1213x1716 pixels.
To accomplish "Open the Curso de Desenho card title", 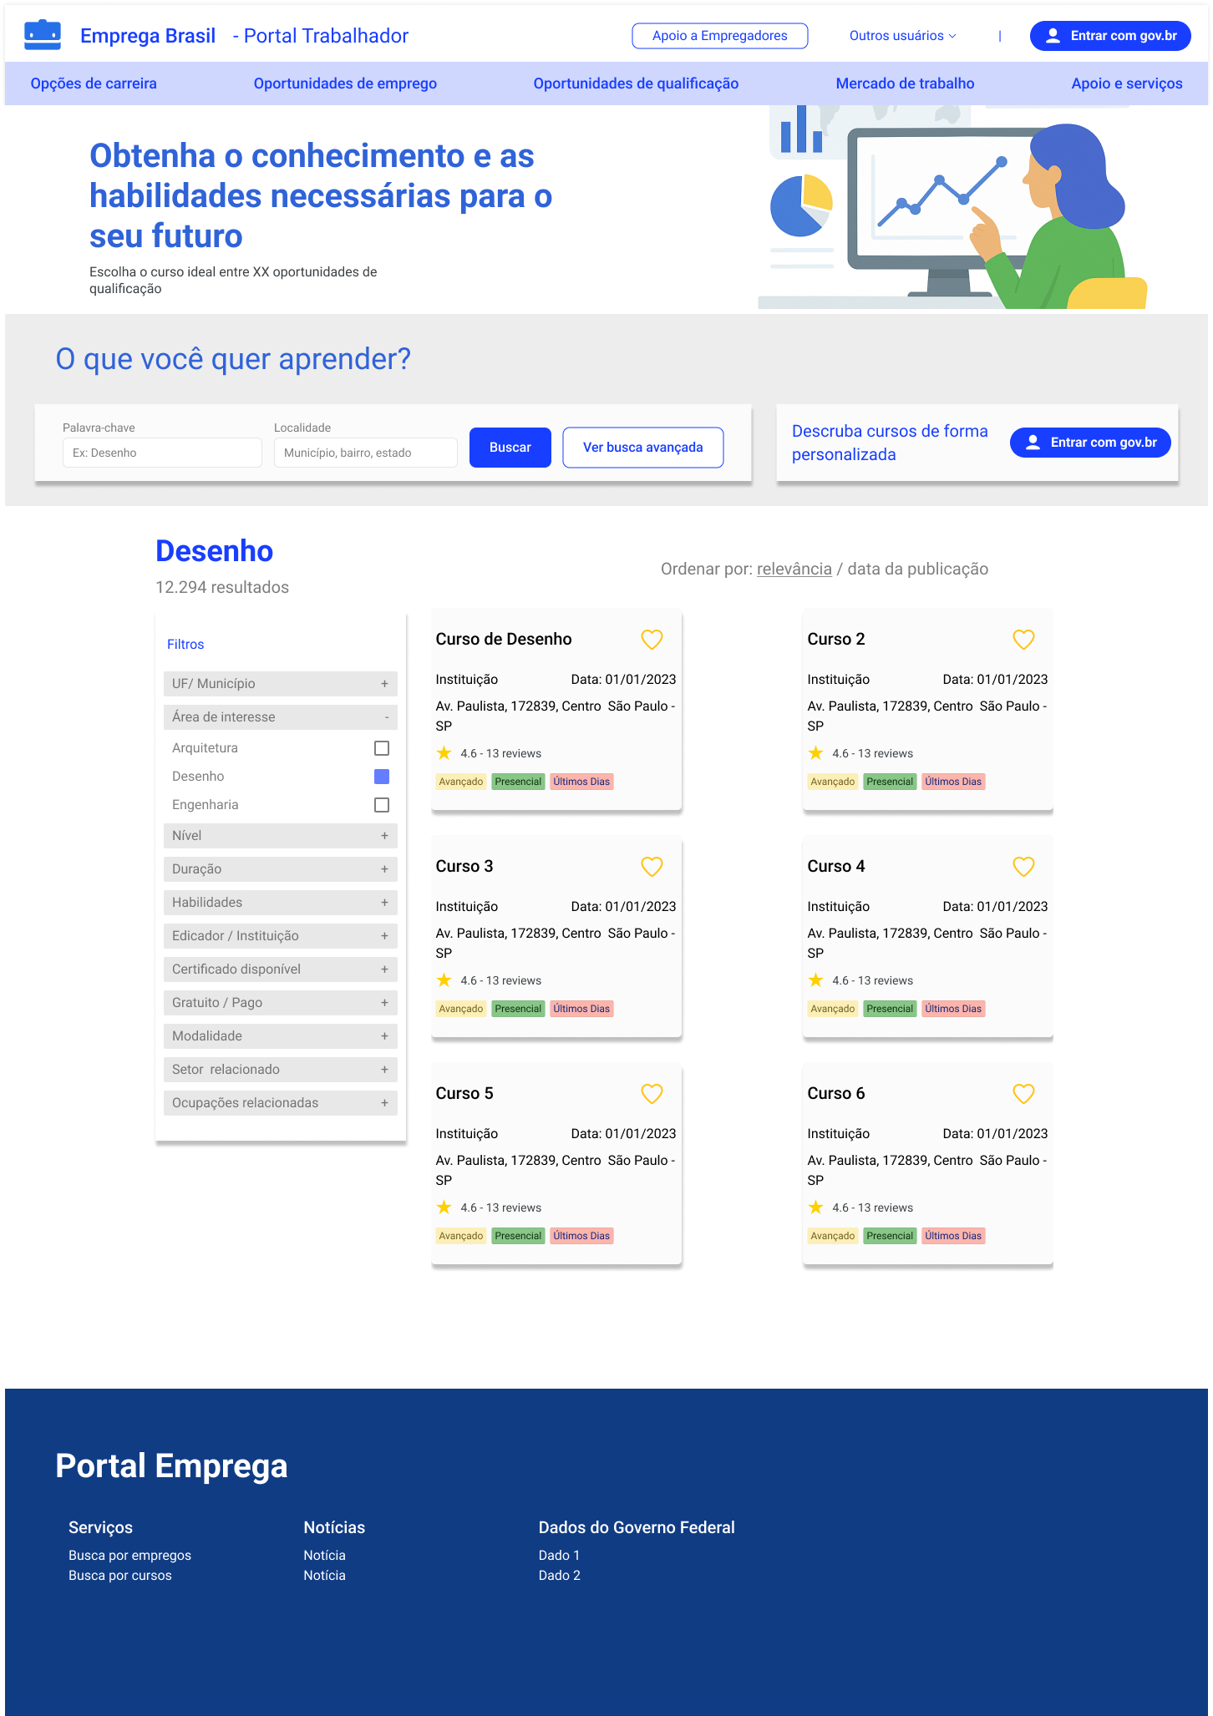I will point(504,640).
